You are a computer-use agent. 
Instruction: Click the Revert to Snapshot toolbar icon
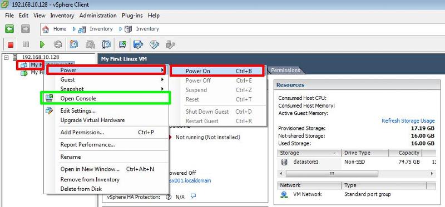coord(90,44)
